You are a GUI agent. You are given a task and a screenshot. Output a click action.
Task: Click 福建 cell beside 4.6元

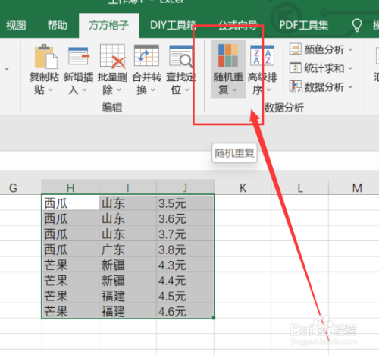pyautogui.click(x=128, y=311)
